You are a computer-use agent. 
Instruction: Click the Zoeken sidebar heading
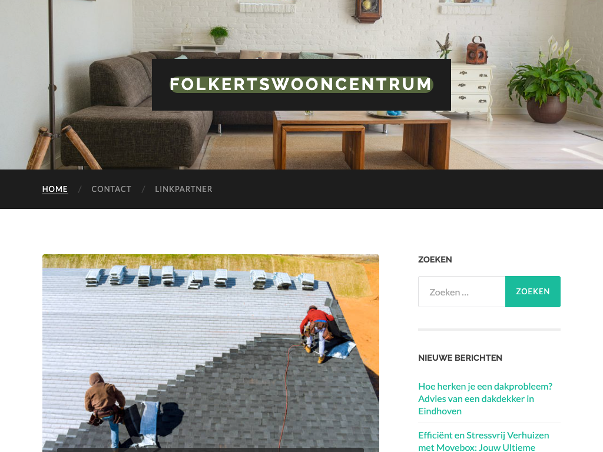pos(435,260)
